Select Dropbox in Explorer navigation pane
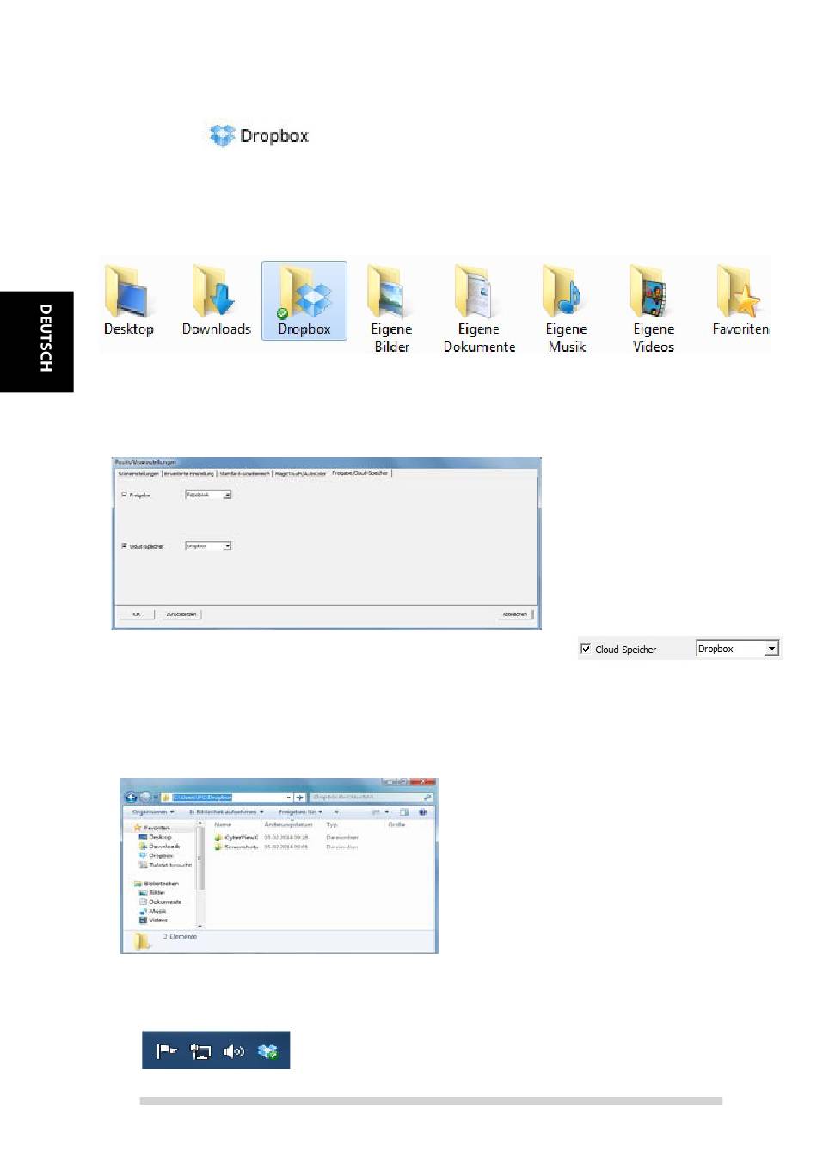 (x=157, y=856)
